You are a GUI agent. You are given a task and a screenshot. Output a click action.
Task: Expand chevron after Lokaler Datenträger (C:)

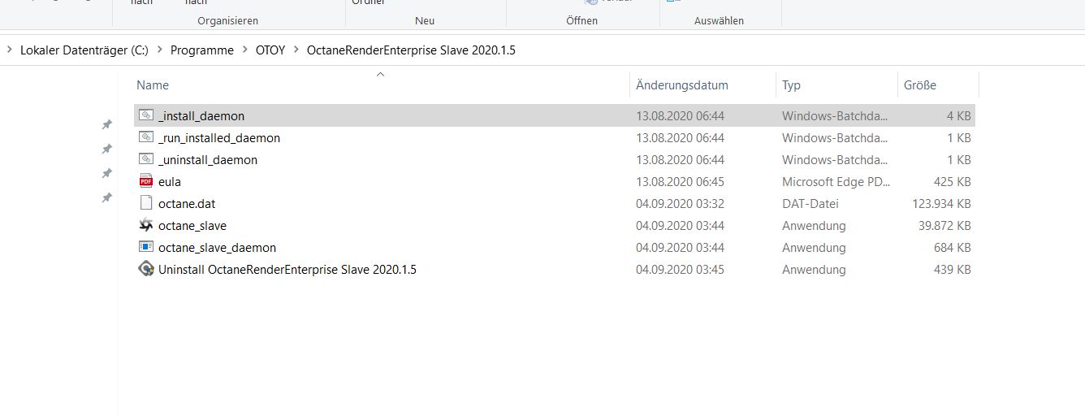click(159, 50)
